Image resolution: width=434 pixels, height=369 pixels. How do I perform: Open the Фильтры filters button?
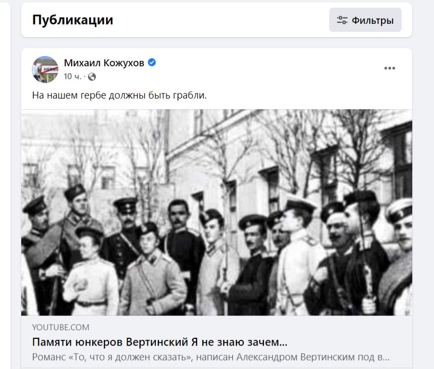point(365,20)
